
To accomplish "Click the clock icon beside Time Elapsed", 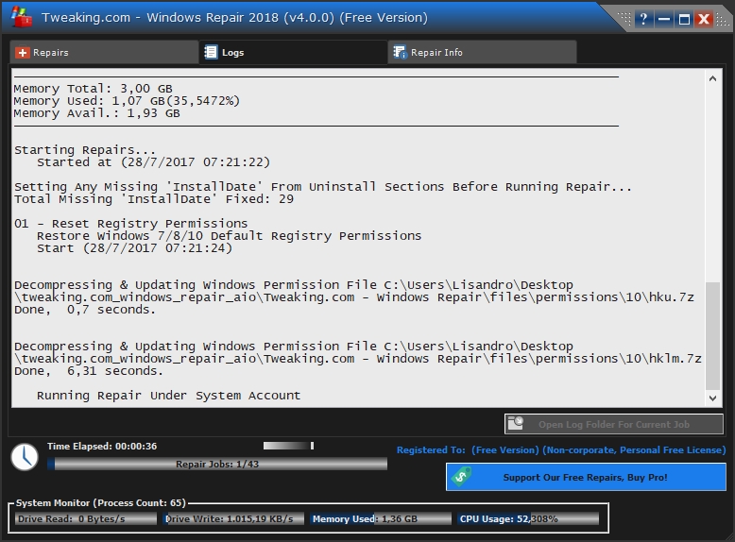I will click(25, 457).
